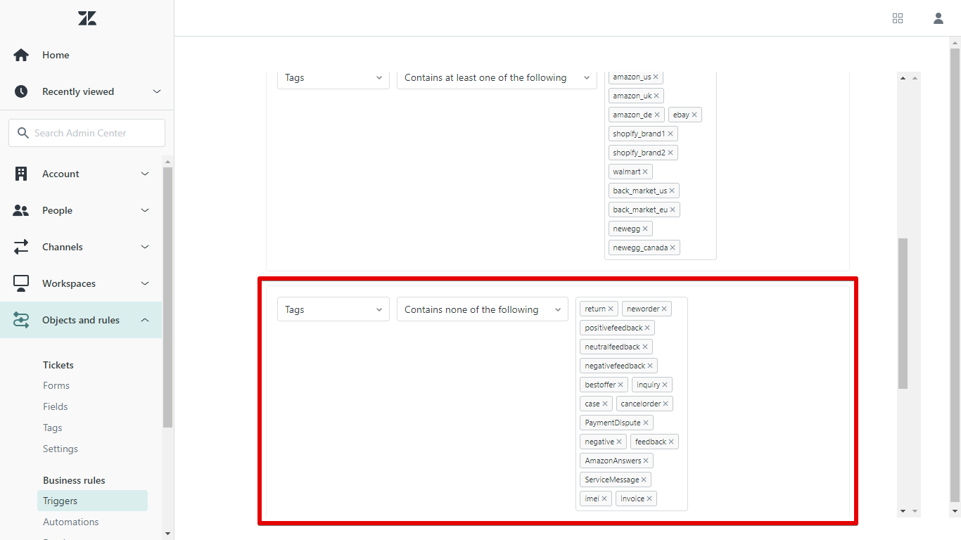
Task: Open the Forms page link
Action: [56, 385]
